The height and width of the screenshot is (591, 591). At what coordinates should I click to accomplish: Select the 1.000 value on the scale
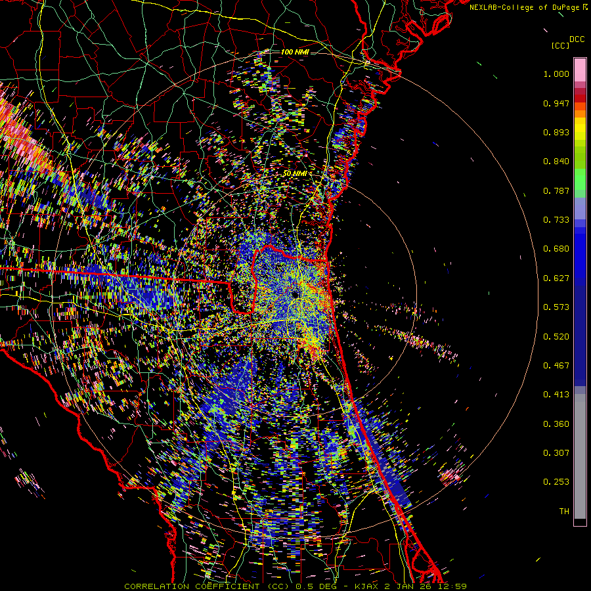coord(556,74)
